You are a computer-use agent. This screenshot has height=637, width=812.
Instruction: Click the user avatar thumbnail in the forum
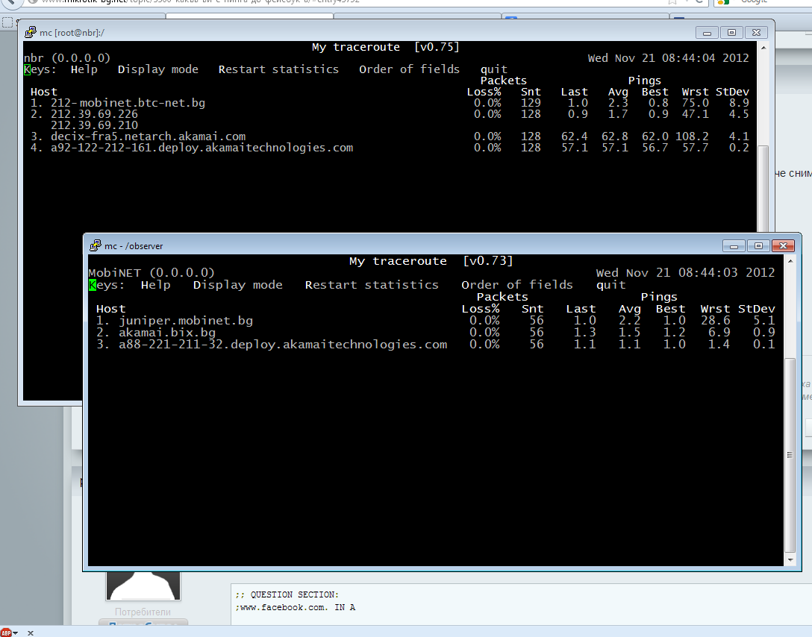pyautogui.click(x=143, y=586)
